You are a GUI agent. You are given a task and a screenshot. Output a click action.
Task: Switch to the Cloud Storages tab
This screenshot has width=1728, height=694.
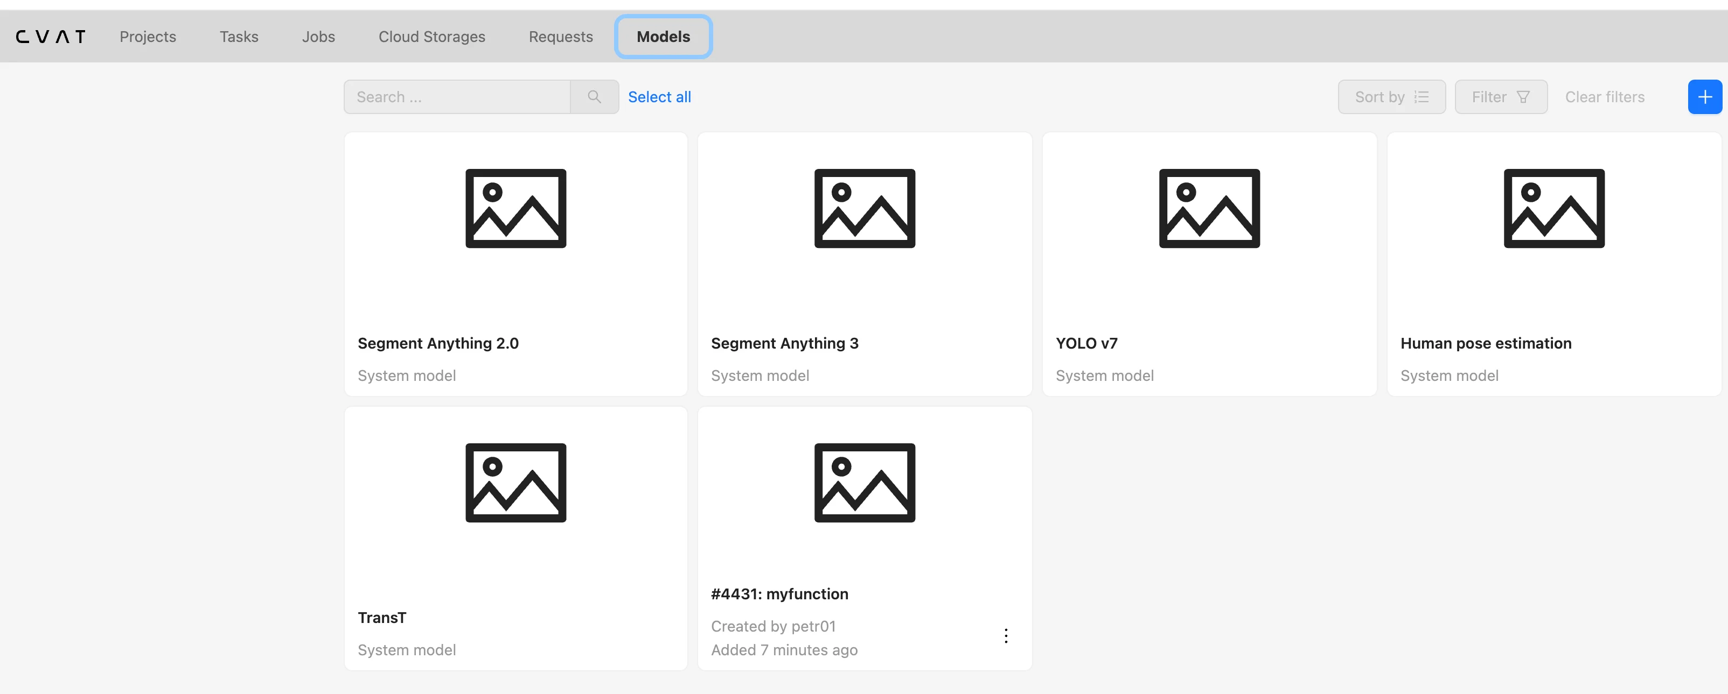tap(431, 37)
